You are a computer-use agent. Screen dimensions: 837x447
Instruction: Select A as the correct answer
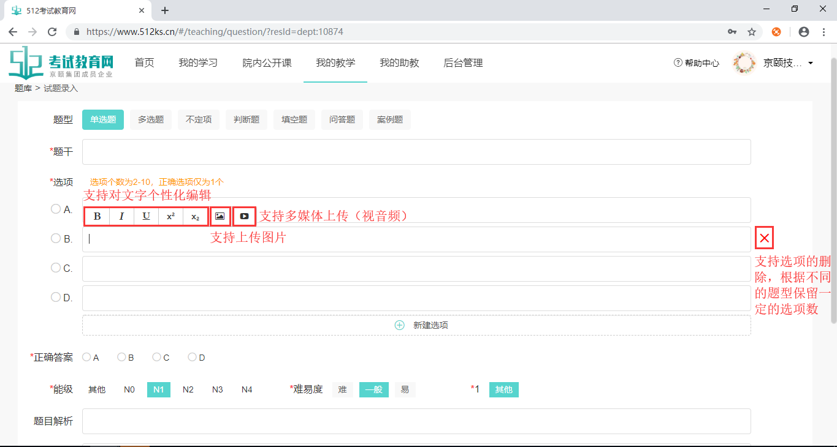coord(86,356)
